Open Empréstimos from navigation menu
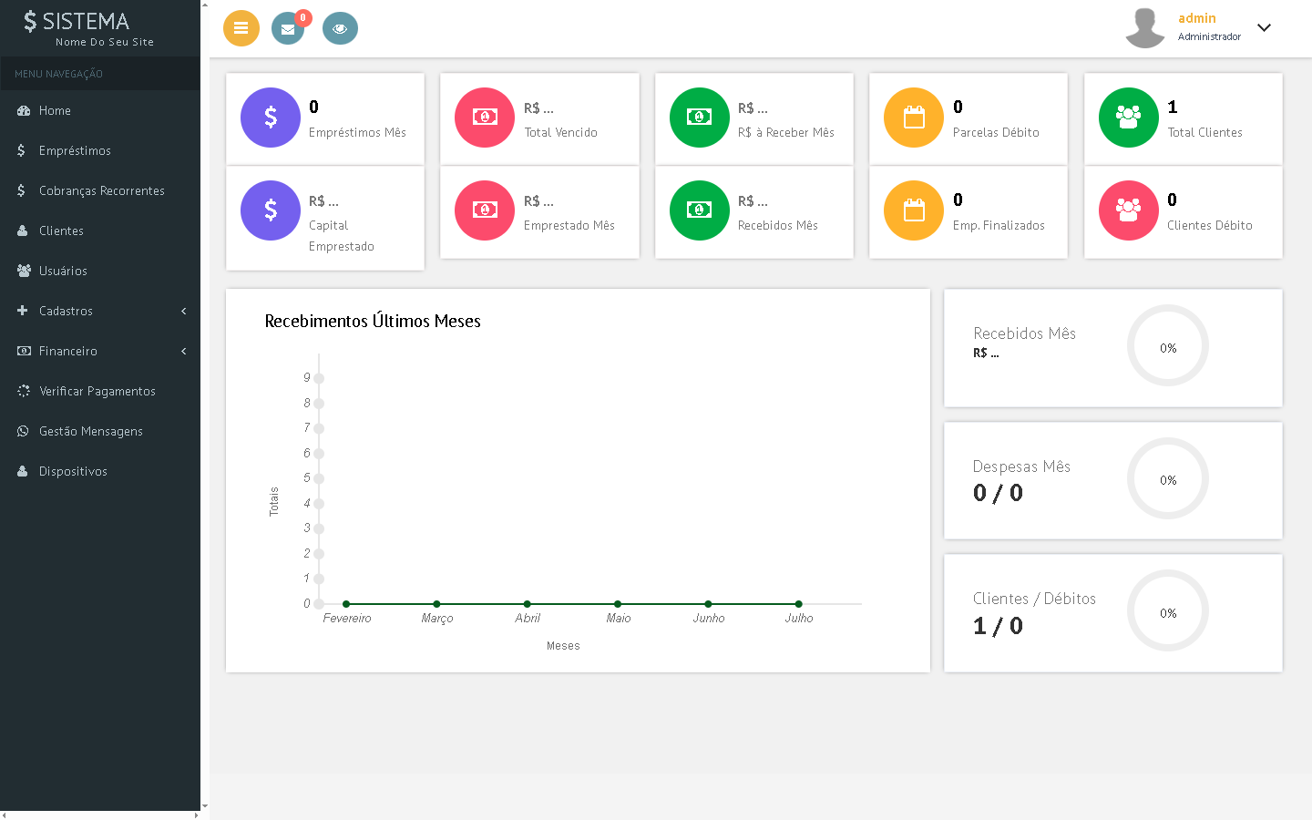Image resolution: width=1312 pixels, height=820 pixels. coord(75,150)
